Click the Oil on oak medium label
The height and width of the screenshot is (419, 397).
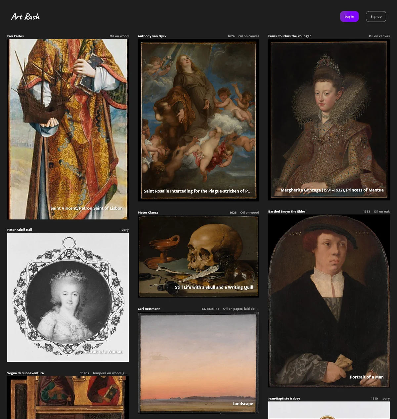382,211
